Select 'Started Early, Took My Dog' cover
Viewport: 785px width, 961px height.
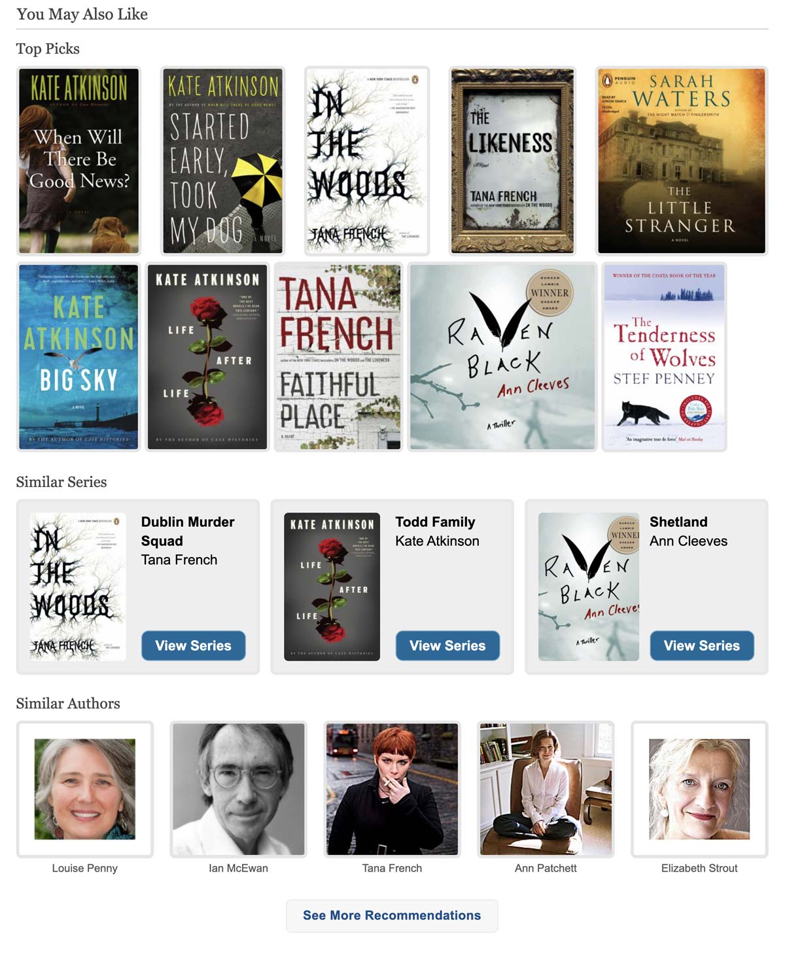pos(222,161)
